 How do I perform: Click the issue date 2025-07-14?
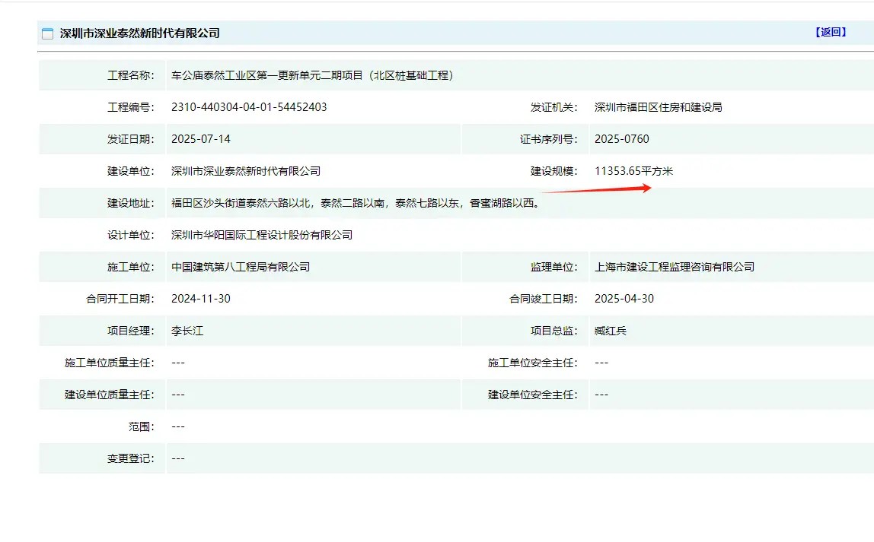click(201, 139)
